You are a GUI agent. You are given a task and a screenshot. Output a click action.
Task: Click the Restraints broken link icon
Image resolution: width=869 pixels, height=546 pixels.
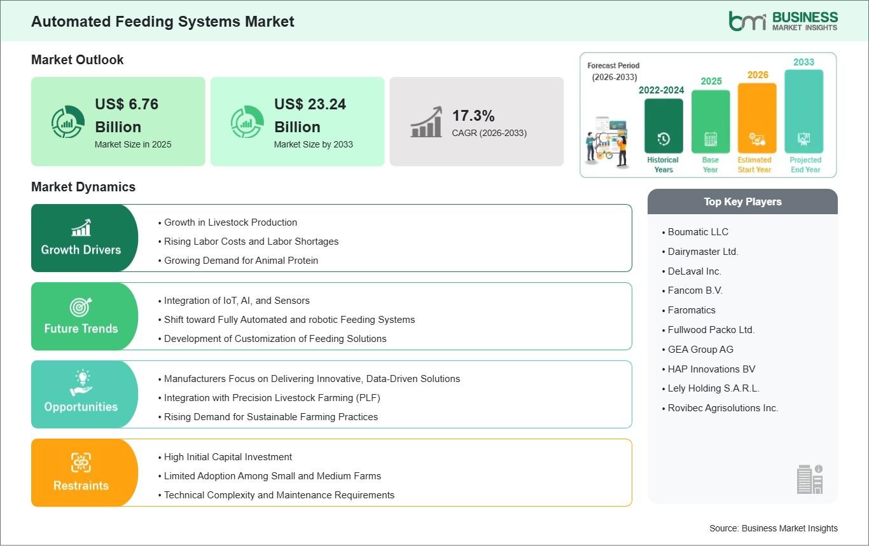(x=81, y=463)
